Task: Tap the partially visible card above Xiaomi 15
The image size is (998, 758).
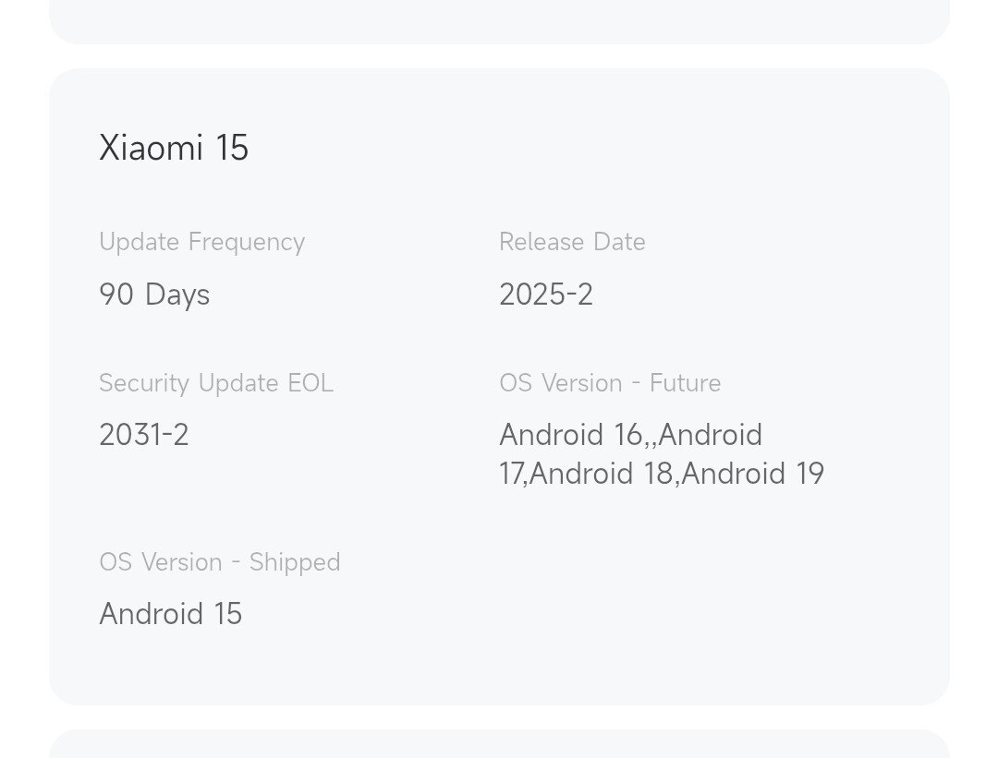Action: 499,20
